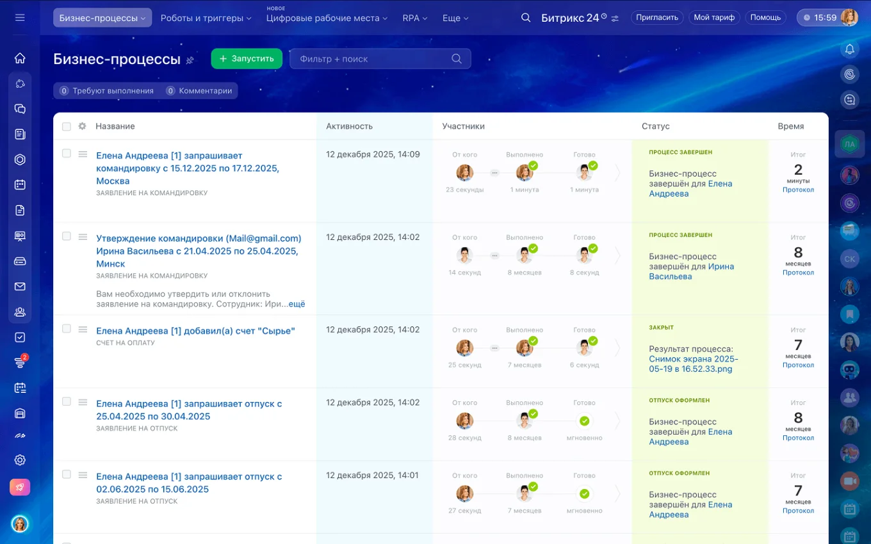Toggle the select-all checkbox in table header

click(x=67, y=127)
